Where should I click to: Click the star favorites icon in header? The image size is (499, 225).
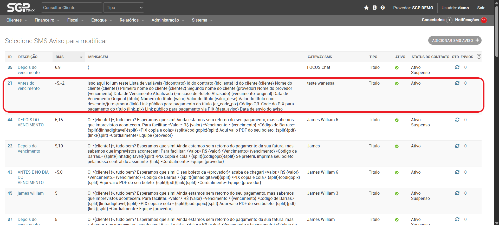(x=366, y=8)
